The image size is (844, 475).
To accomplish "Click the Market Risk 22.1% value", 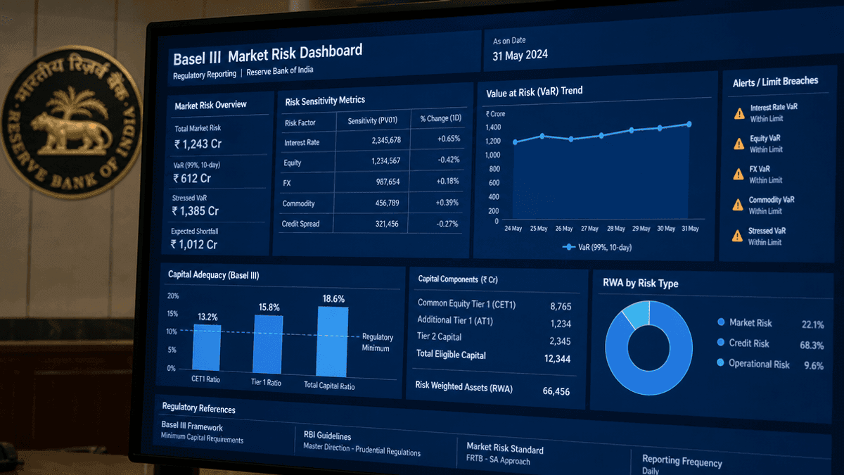I will [812, 324].
